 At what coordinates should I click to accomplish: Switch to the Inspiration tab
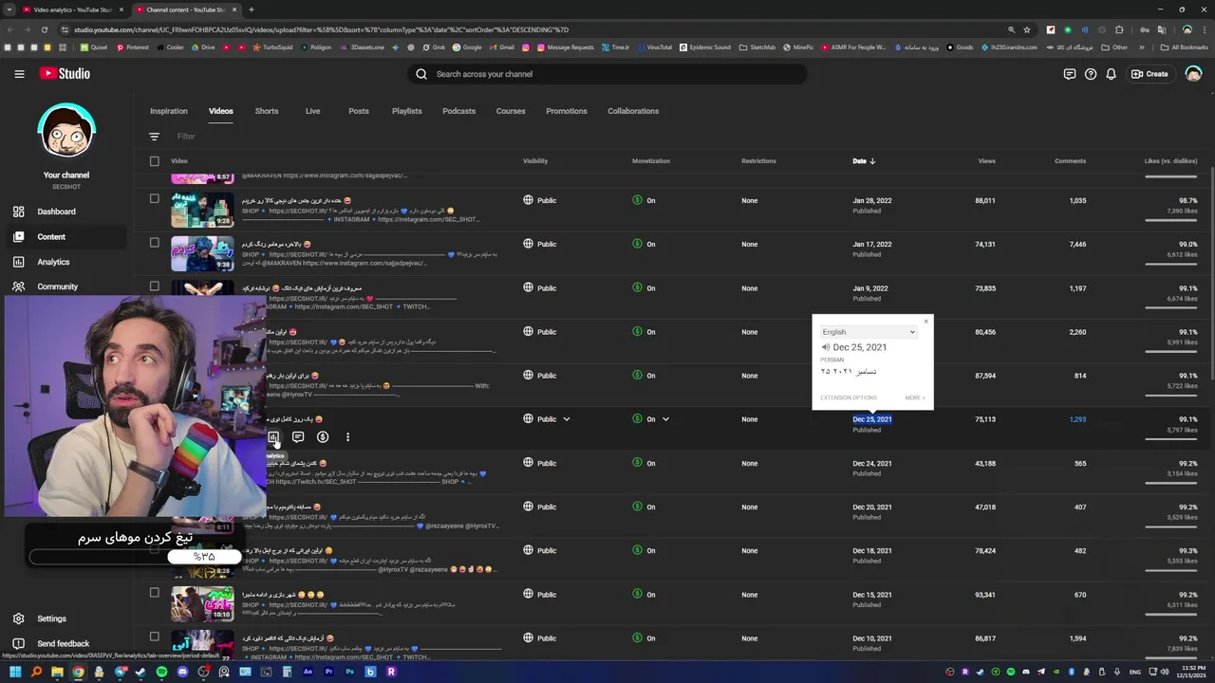[x=169, y=111]
